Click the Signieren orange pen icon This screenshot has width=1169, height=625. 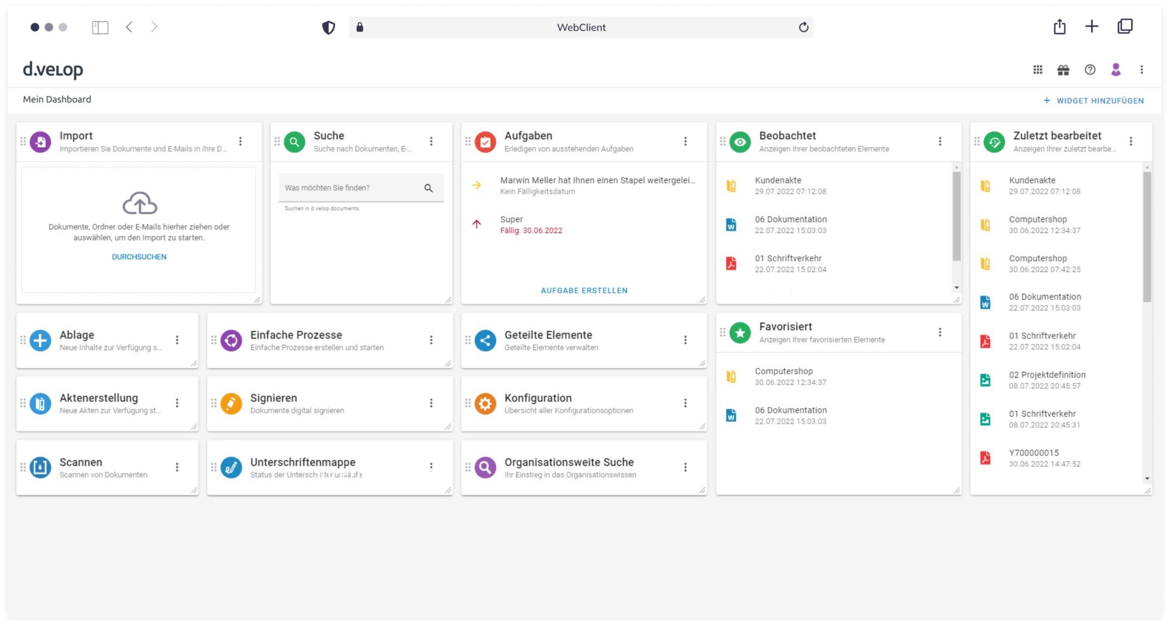(231, 403)
